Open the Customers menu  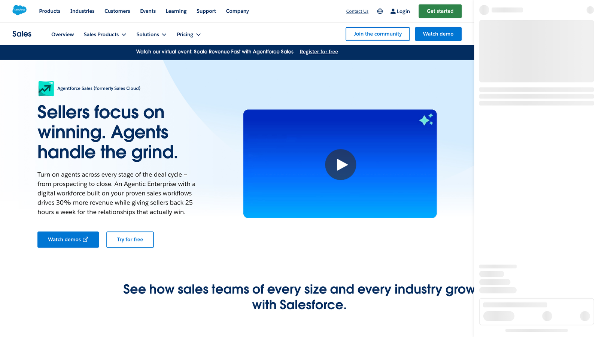(117, 11)
